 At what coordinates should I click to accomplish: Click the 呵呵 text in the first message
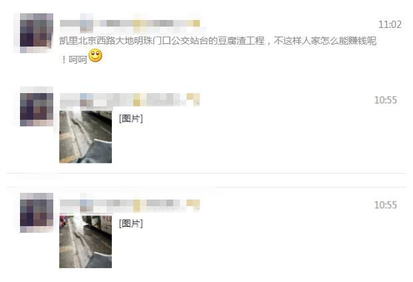78,60
